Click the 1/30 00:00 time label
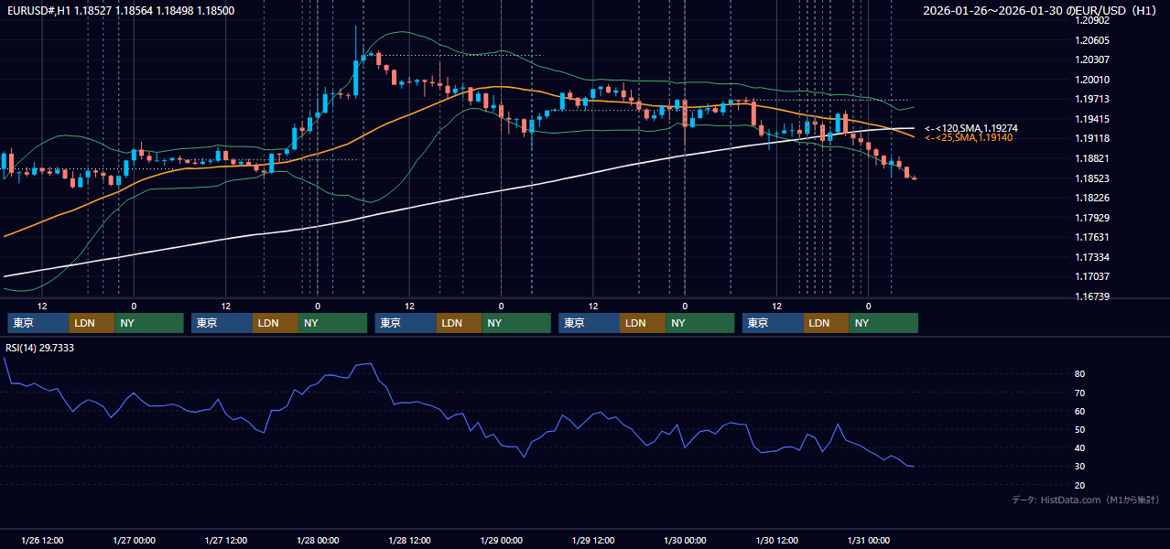1170x549 pixels. (684, 541)
